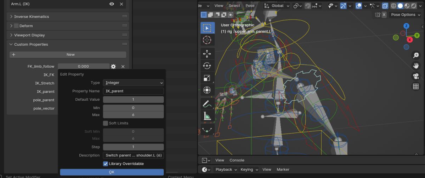Choose invert selection mode icon
Screen dimensions: 425x178
point(223,14)
